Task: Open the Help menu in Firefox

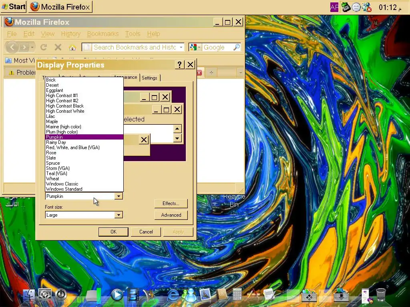Action: tap(153, 34)
